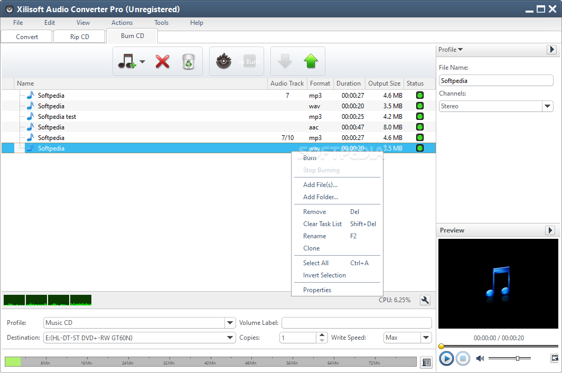
Task: Click the gray move down arrow
Action: tap(285, 61)
